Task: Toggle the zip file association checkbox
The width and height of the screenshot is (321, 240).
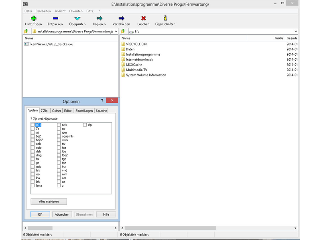Action: (85, 125)
